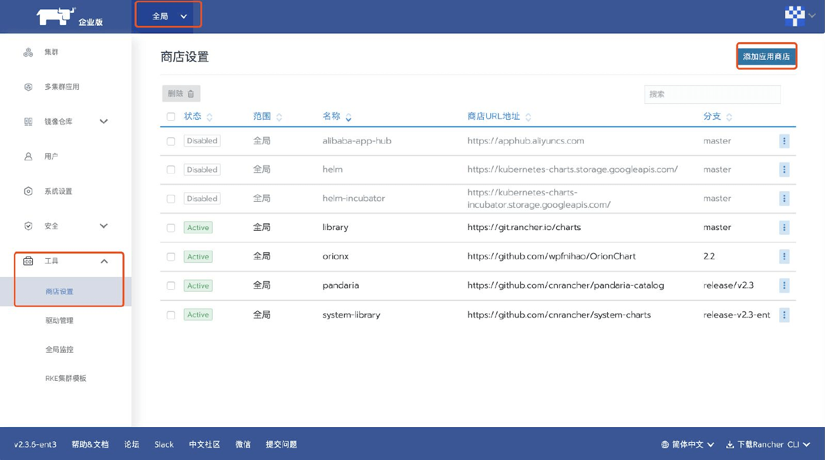Click the Rancher logo in the top bar
Screen dimensions: 825x460
pyautogui.click(x=56, y=16)
